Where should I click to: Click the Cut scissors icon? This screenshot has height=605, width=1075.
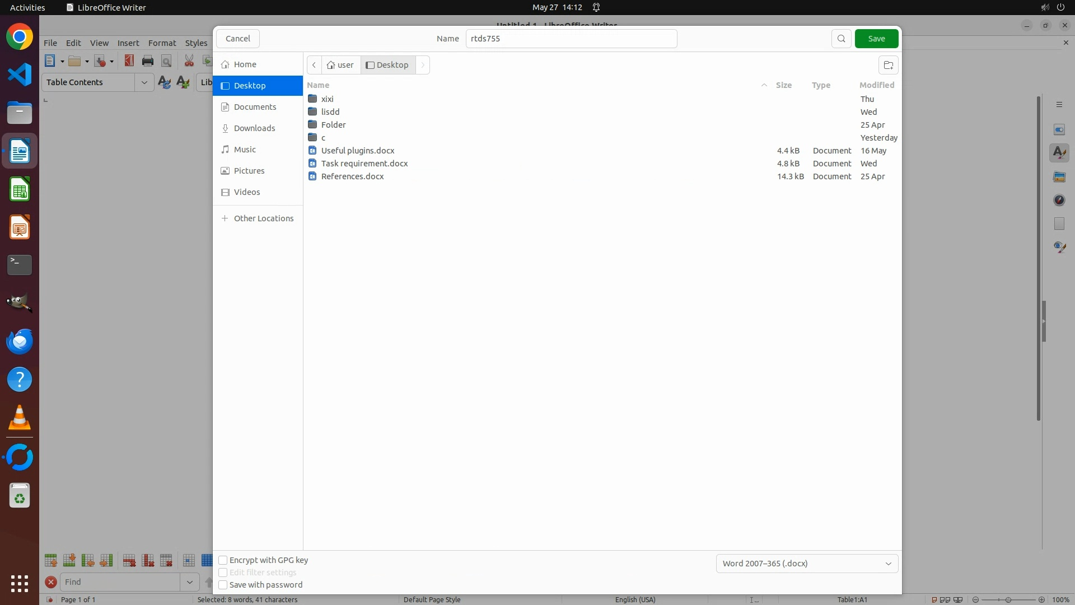189,61
